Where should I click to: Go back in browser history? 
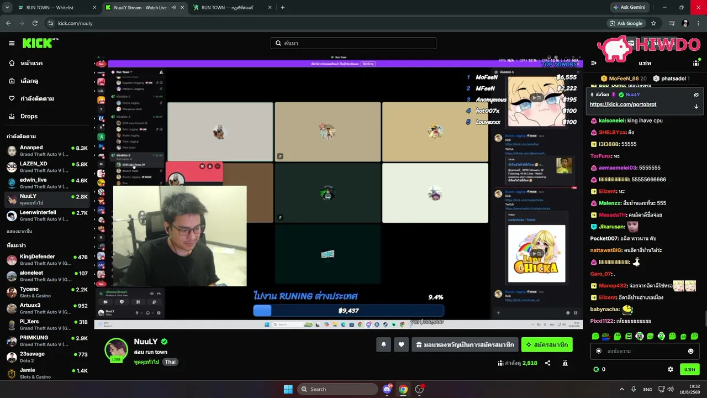point(8,23)
